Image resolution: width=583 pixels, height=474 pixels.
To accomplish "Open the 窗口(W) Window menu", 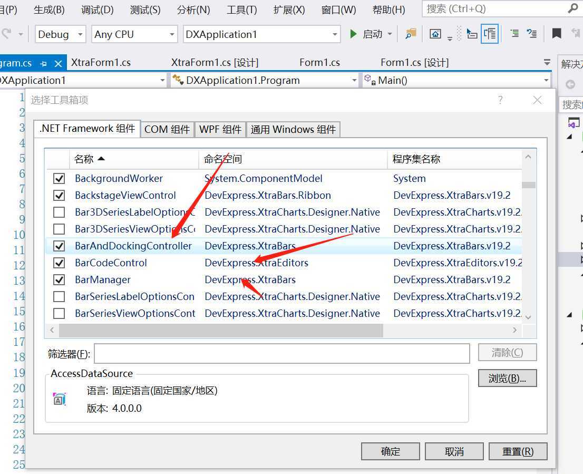I will tap(339, 9).
